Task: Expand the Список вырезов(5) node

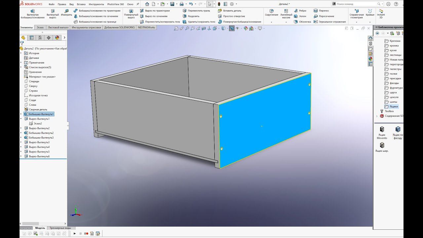Action: pyautogui.click(x=21, y=67)
